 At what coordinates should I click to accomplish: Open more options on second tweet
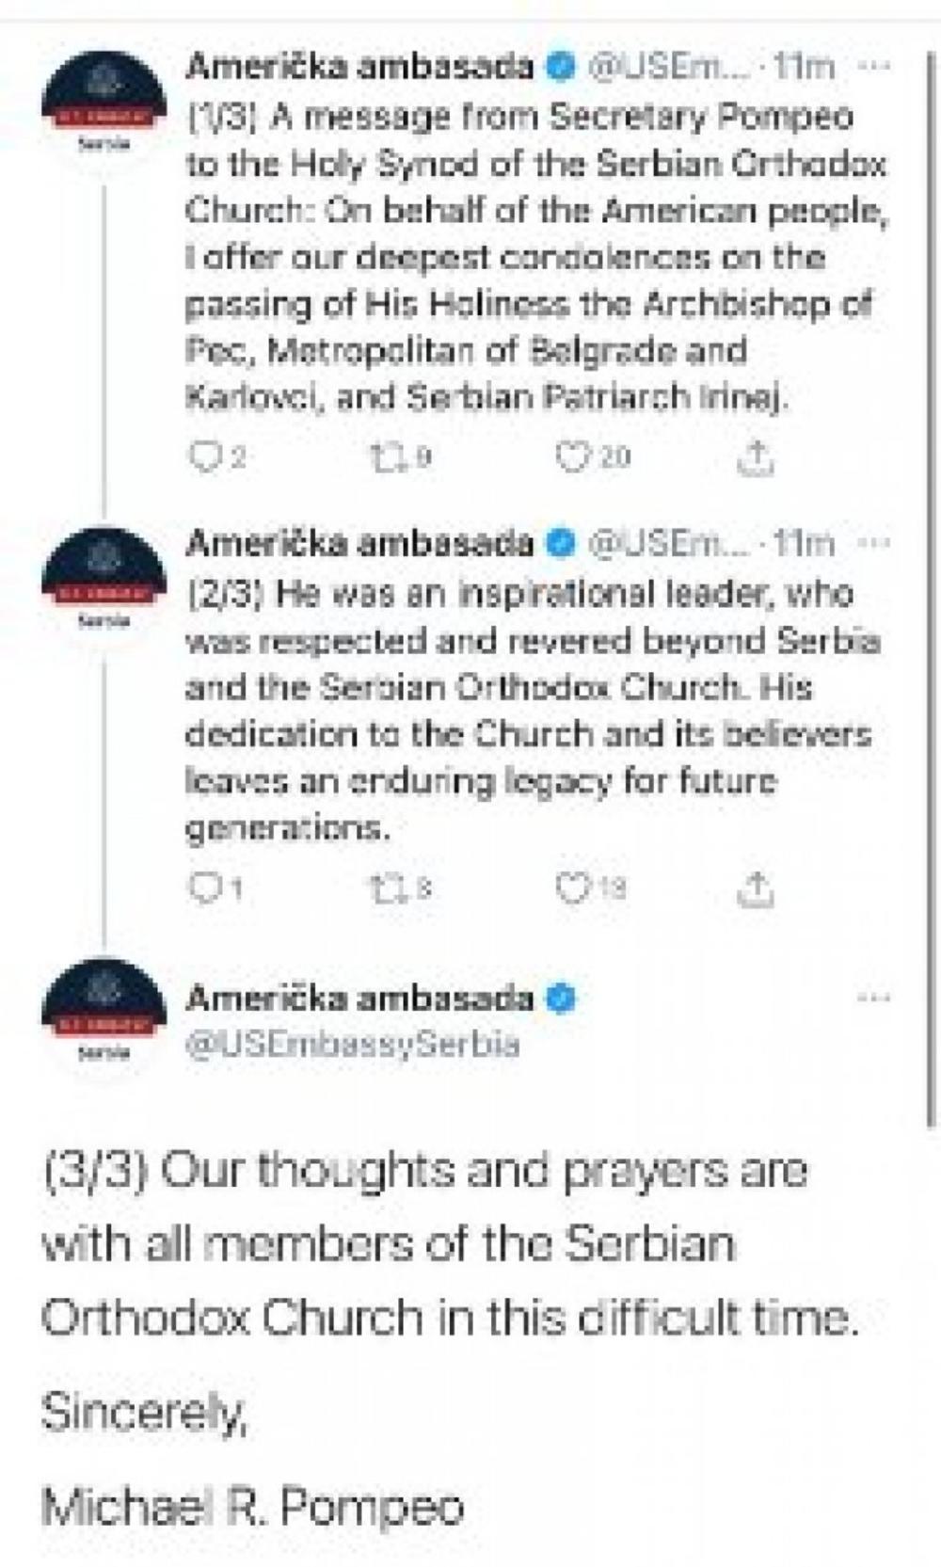tap(876, 543)
